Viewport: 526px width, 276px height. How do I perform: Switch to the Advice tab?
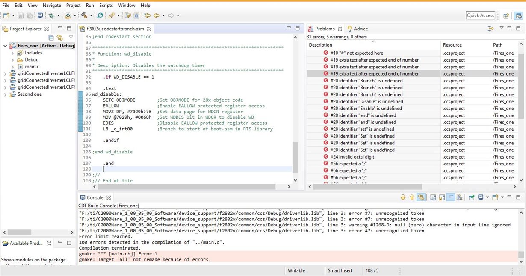click(357, 29)
